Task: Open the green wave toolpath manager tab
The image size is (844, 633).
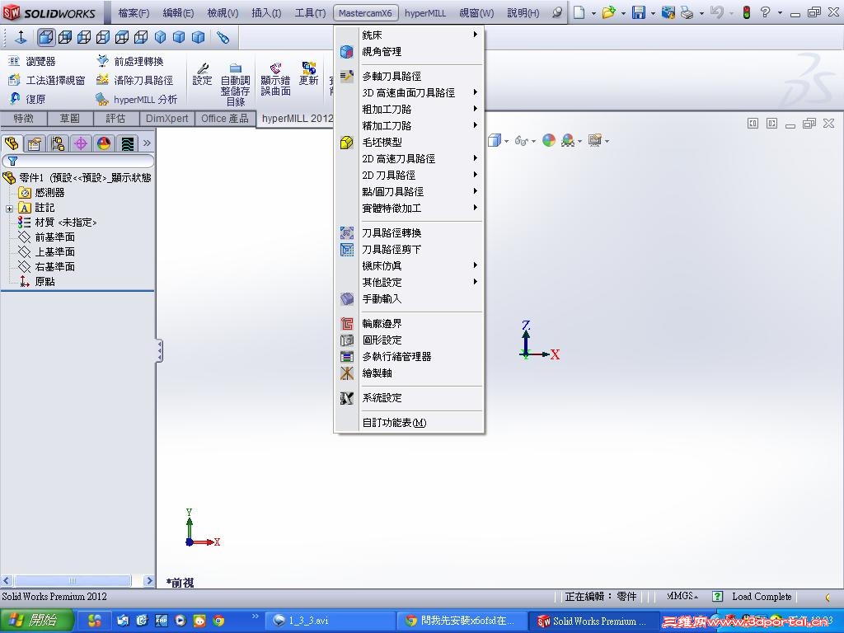Action: pos(127,143)
